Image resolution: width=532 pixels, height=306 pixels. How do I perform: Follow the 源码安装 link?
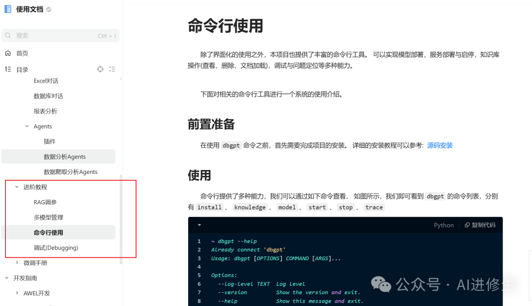point(440,145)
